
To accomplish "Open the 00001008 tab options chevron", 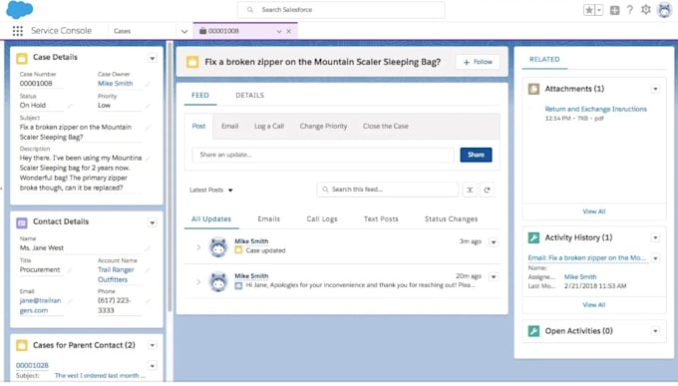I will coord(279,31).
